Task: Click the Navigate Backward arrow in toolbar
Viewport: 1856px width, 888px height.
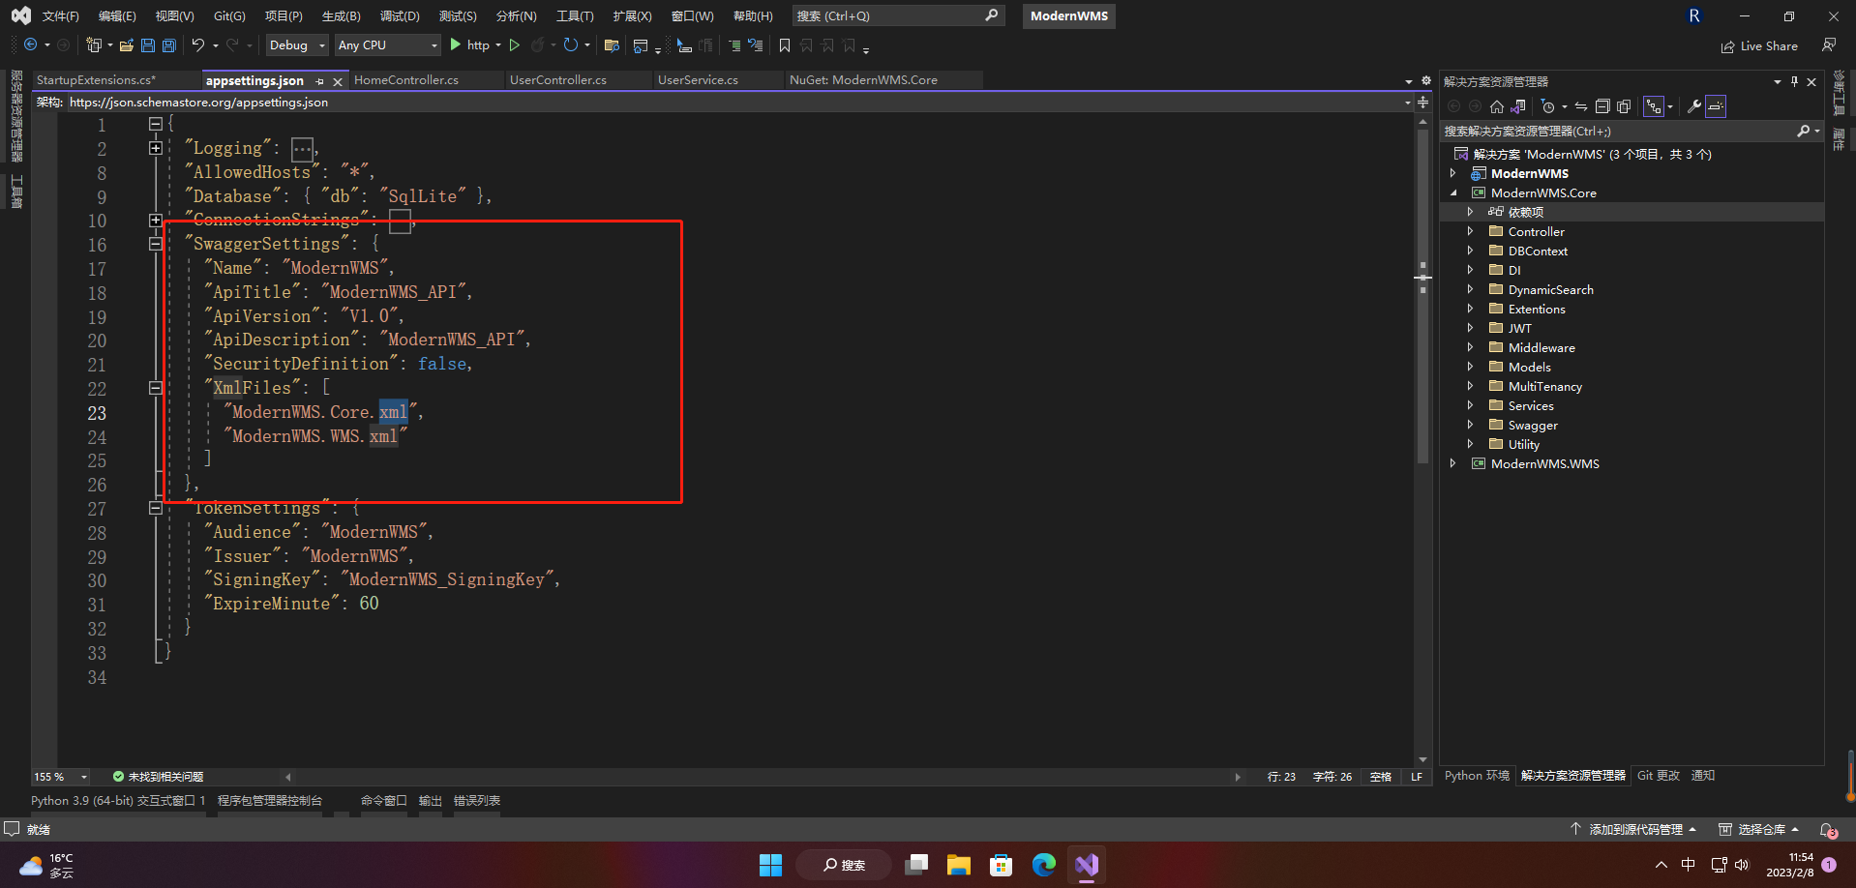Action: (31, 45)
